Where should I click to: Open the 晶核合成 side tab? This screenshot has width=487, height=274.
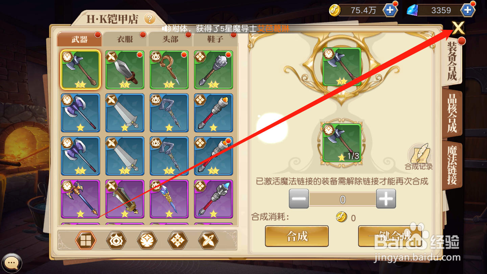tap(452, 113)
